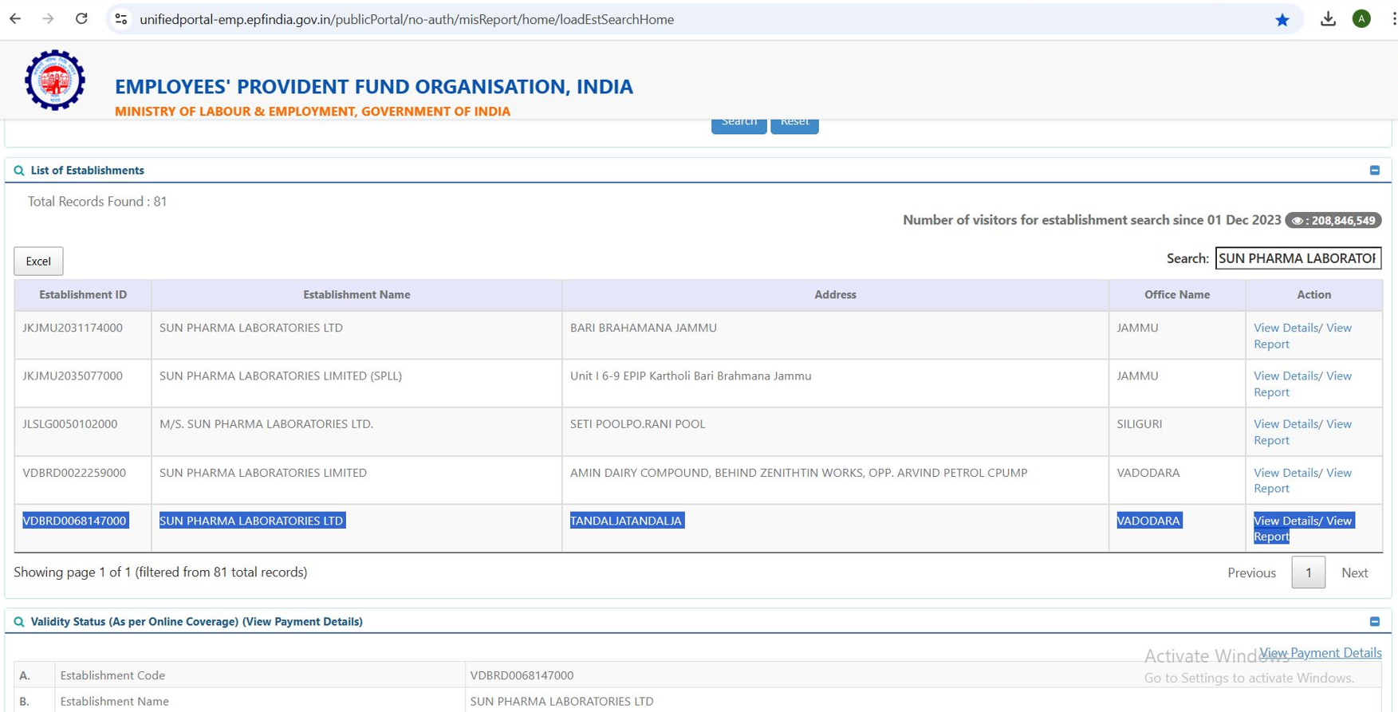Viewport: 1398px width, 712px height.
Task: Click establishment ID VDBRD0022259000
Action: click(x=74, y=473)
